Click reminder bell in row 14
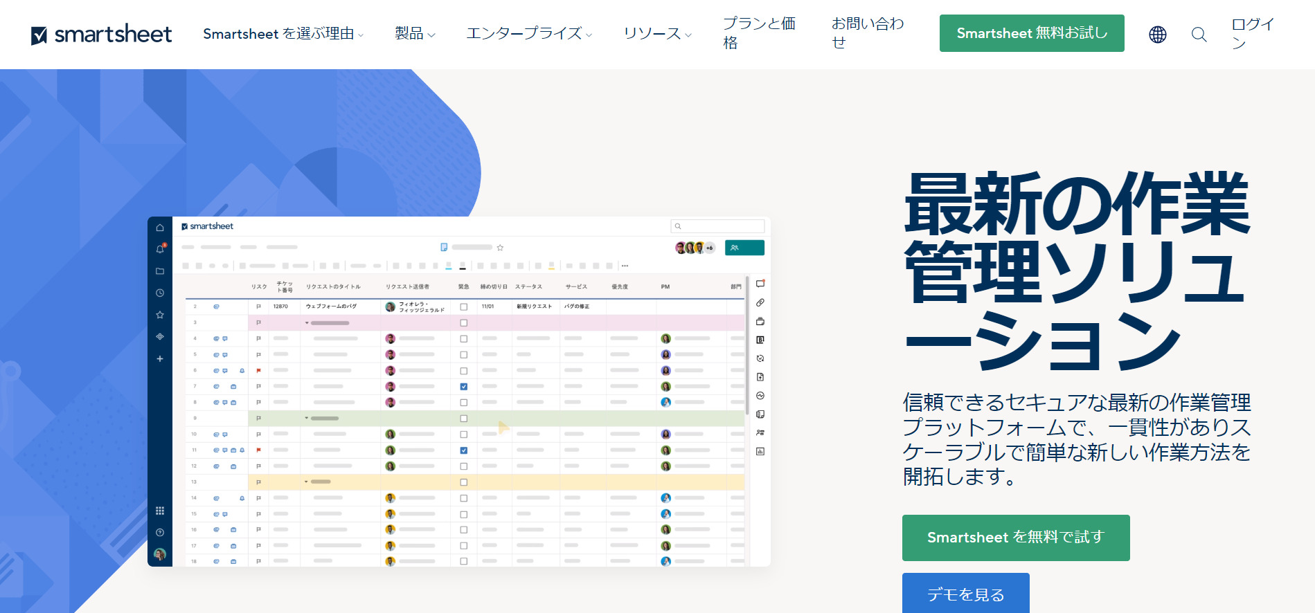Image resolution: width=1315 pixels, height=613 pixels. (x=242, y=498)
